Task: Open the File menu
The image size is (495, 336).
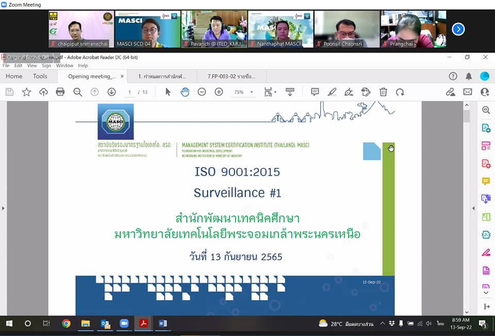Action: 6,65
